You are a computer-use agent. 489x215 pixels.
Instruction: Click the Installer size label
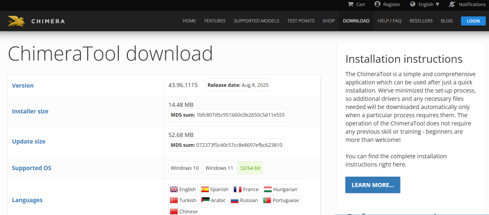[x=30, y=111]
